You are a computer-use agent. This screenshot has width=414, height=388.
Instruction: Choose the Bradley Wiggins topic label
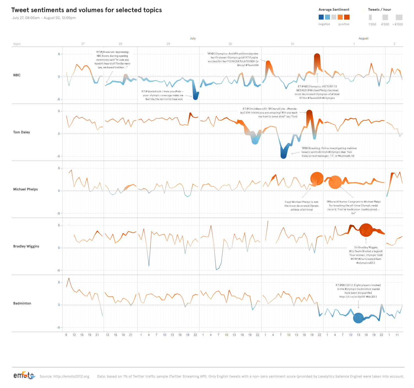pyautogui.click(x=26, y=246)
